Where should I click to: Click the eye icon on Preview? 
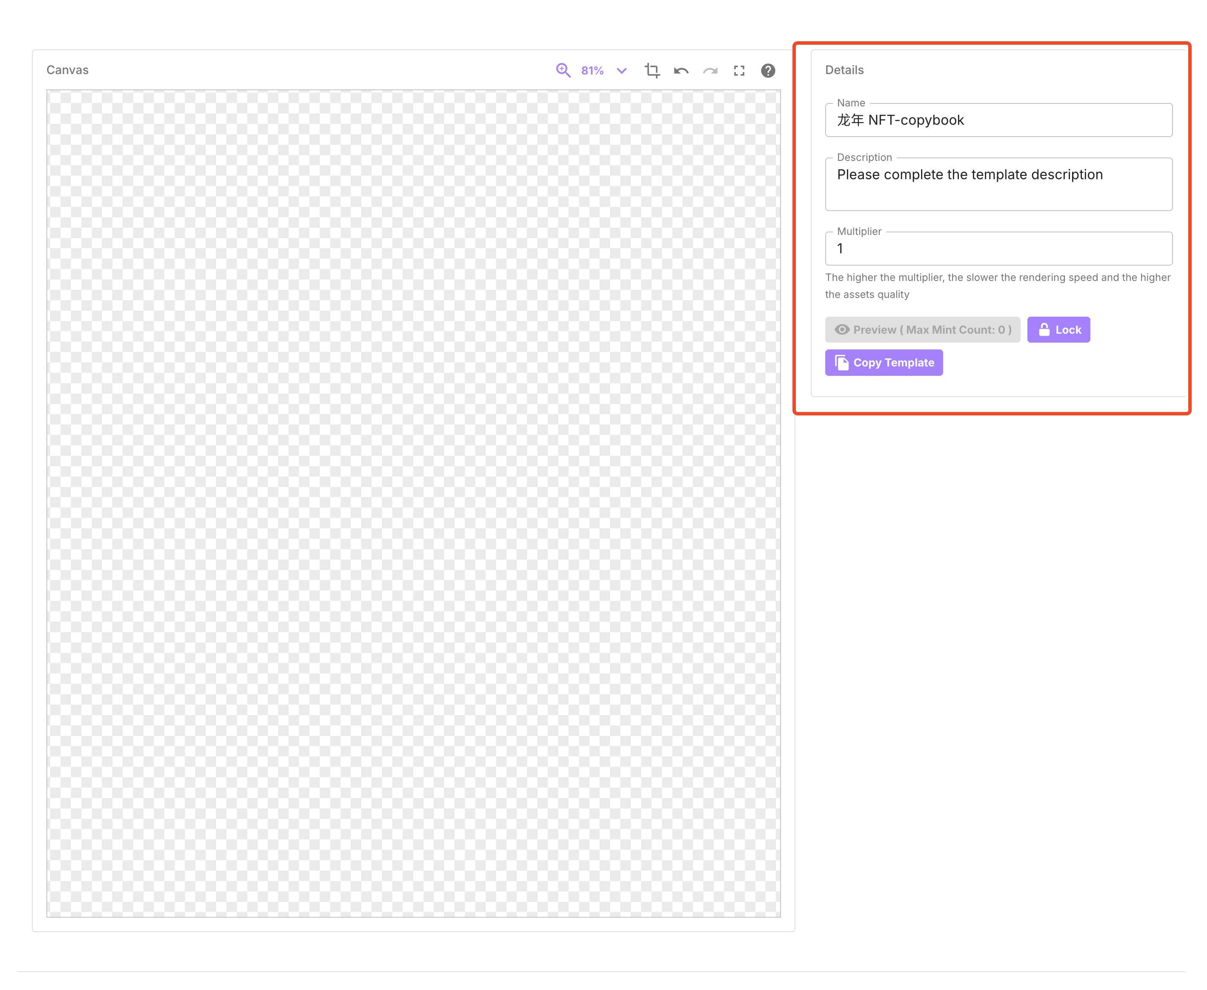point(841,329)
